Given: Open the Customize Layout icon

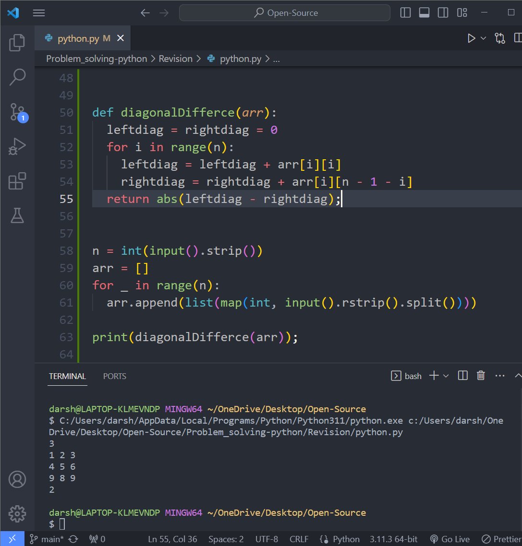Looking at the screenshot, I should pos(462,13).
